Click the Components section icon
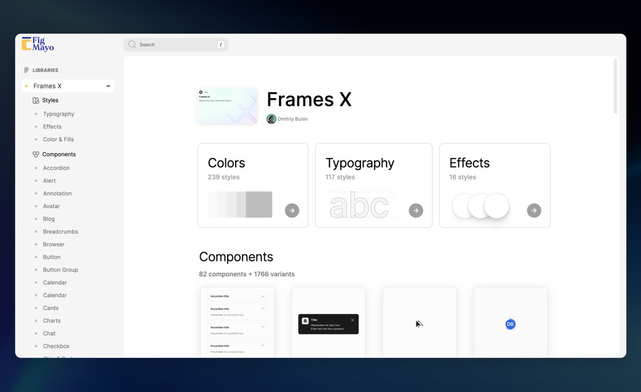This screenshot has height=392, width=641. pyautogui.click(x=36, y=154)
